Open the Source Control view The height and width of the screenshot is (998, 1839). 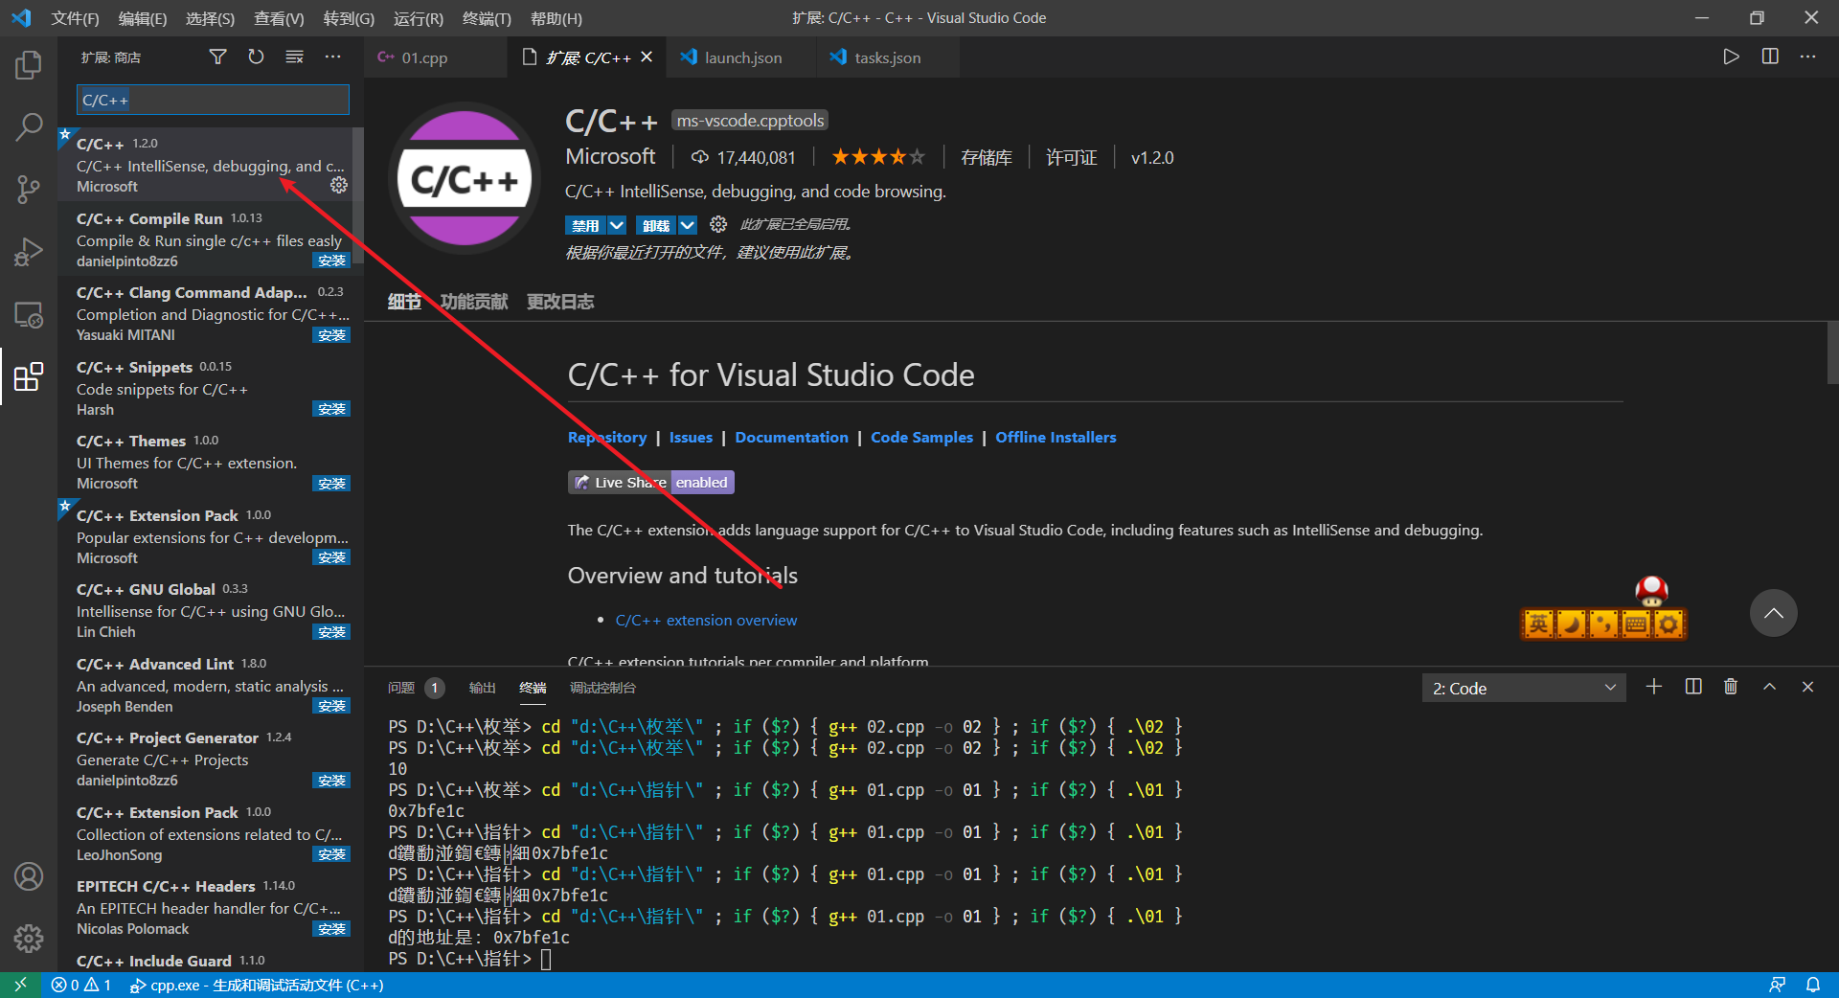pyautogui.click(x=29, y=189)
